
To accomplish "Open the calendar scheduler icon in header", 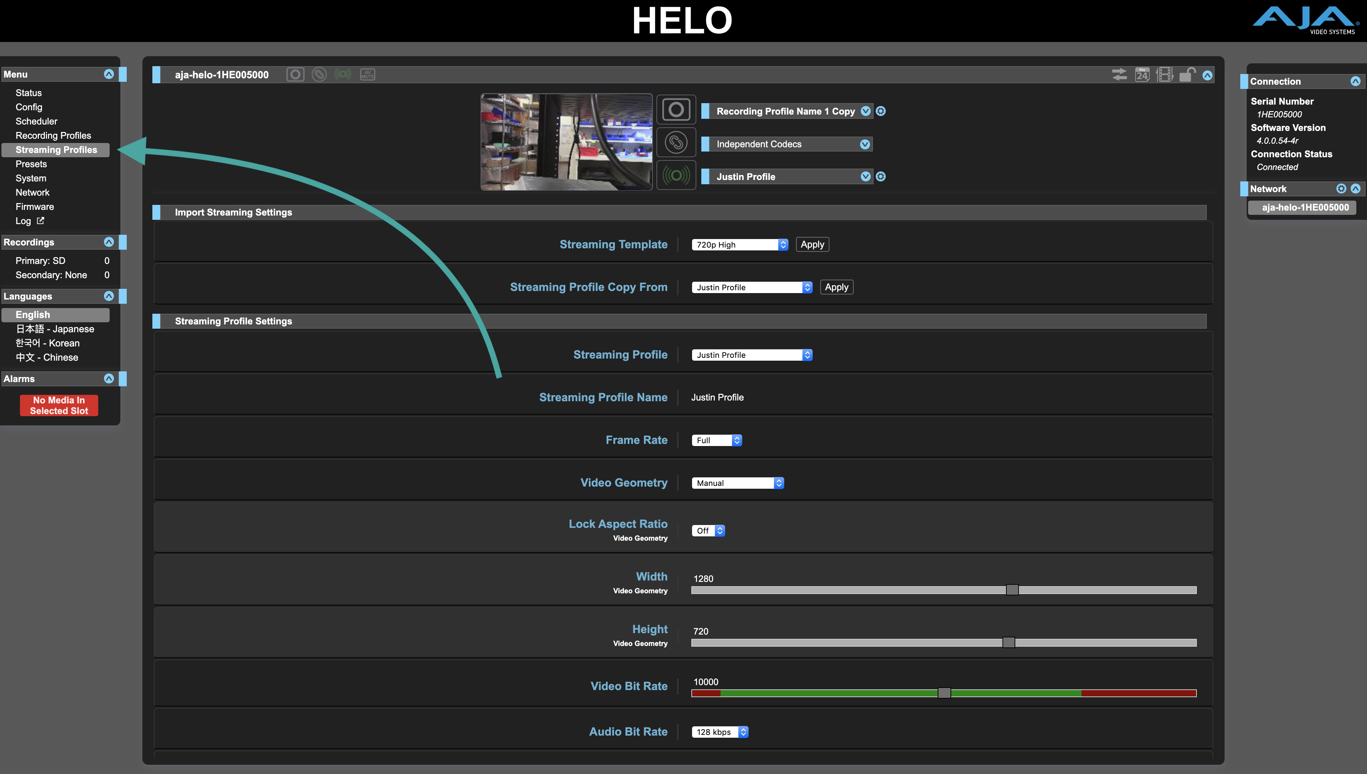I will click(x=1142, y=75).
